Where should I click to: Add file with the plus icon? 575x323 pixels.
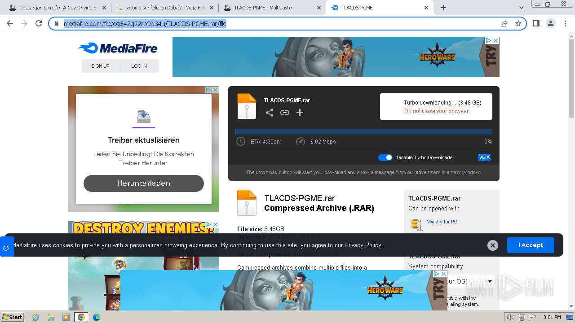pos(300,113)
